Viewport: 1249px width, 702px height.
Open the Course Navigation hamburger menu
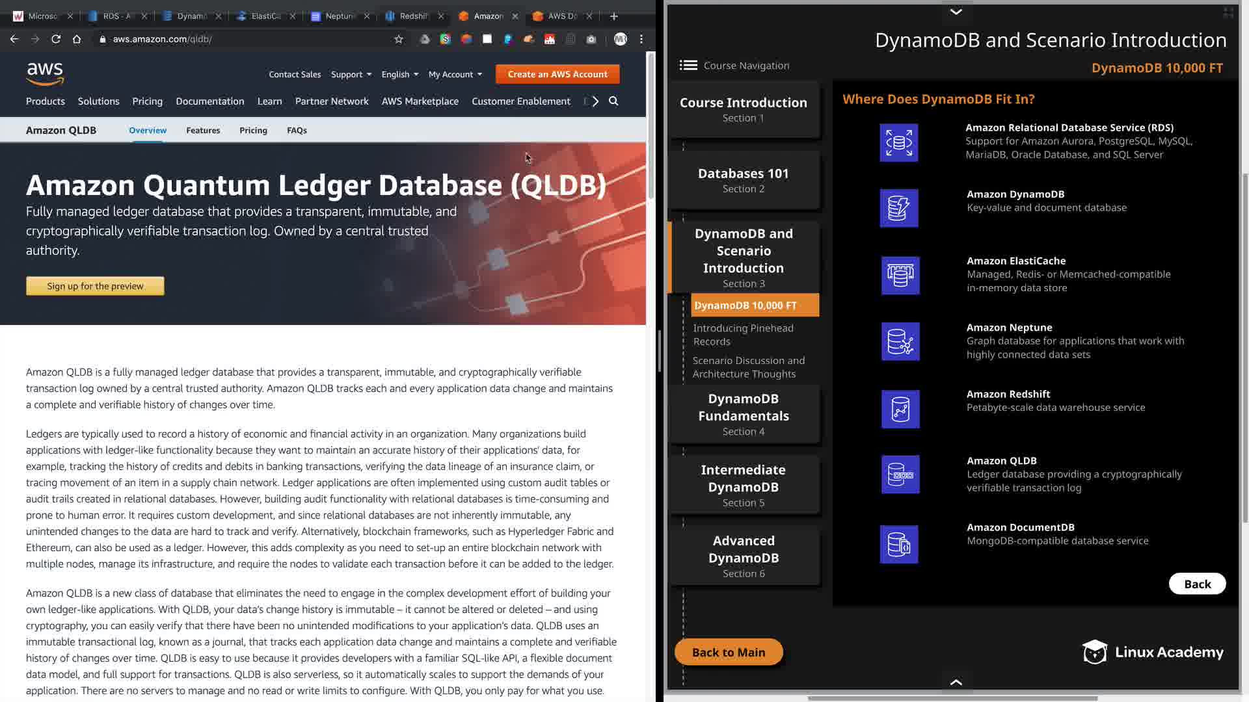[x=688, y=66]
